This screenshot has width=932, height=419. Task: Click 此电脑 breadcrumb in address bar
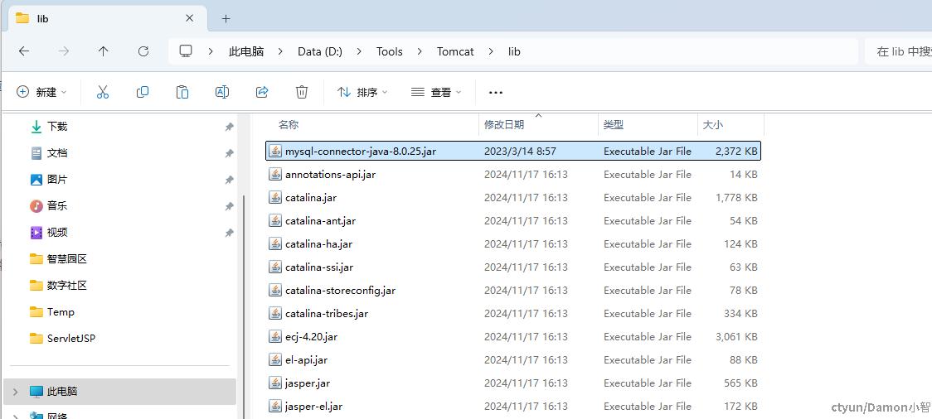pyautogui.click(x=246, y=51)
